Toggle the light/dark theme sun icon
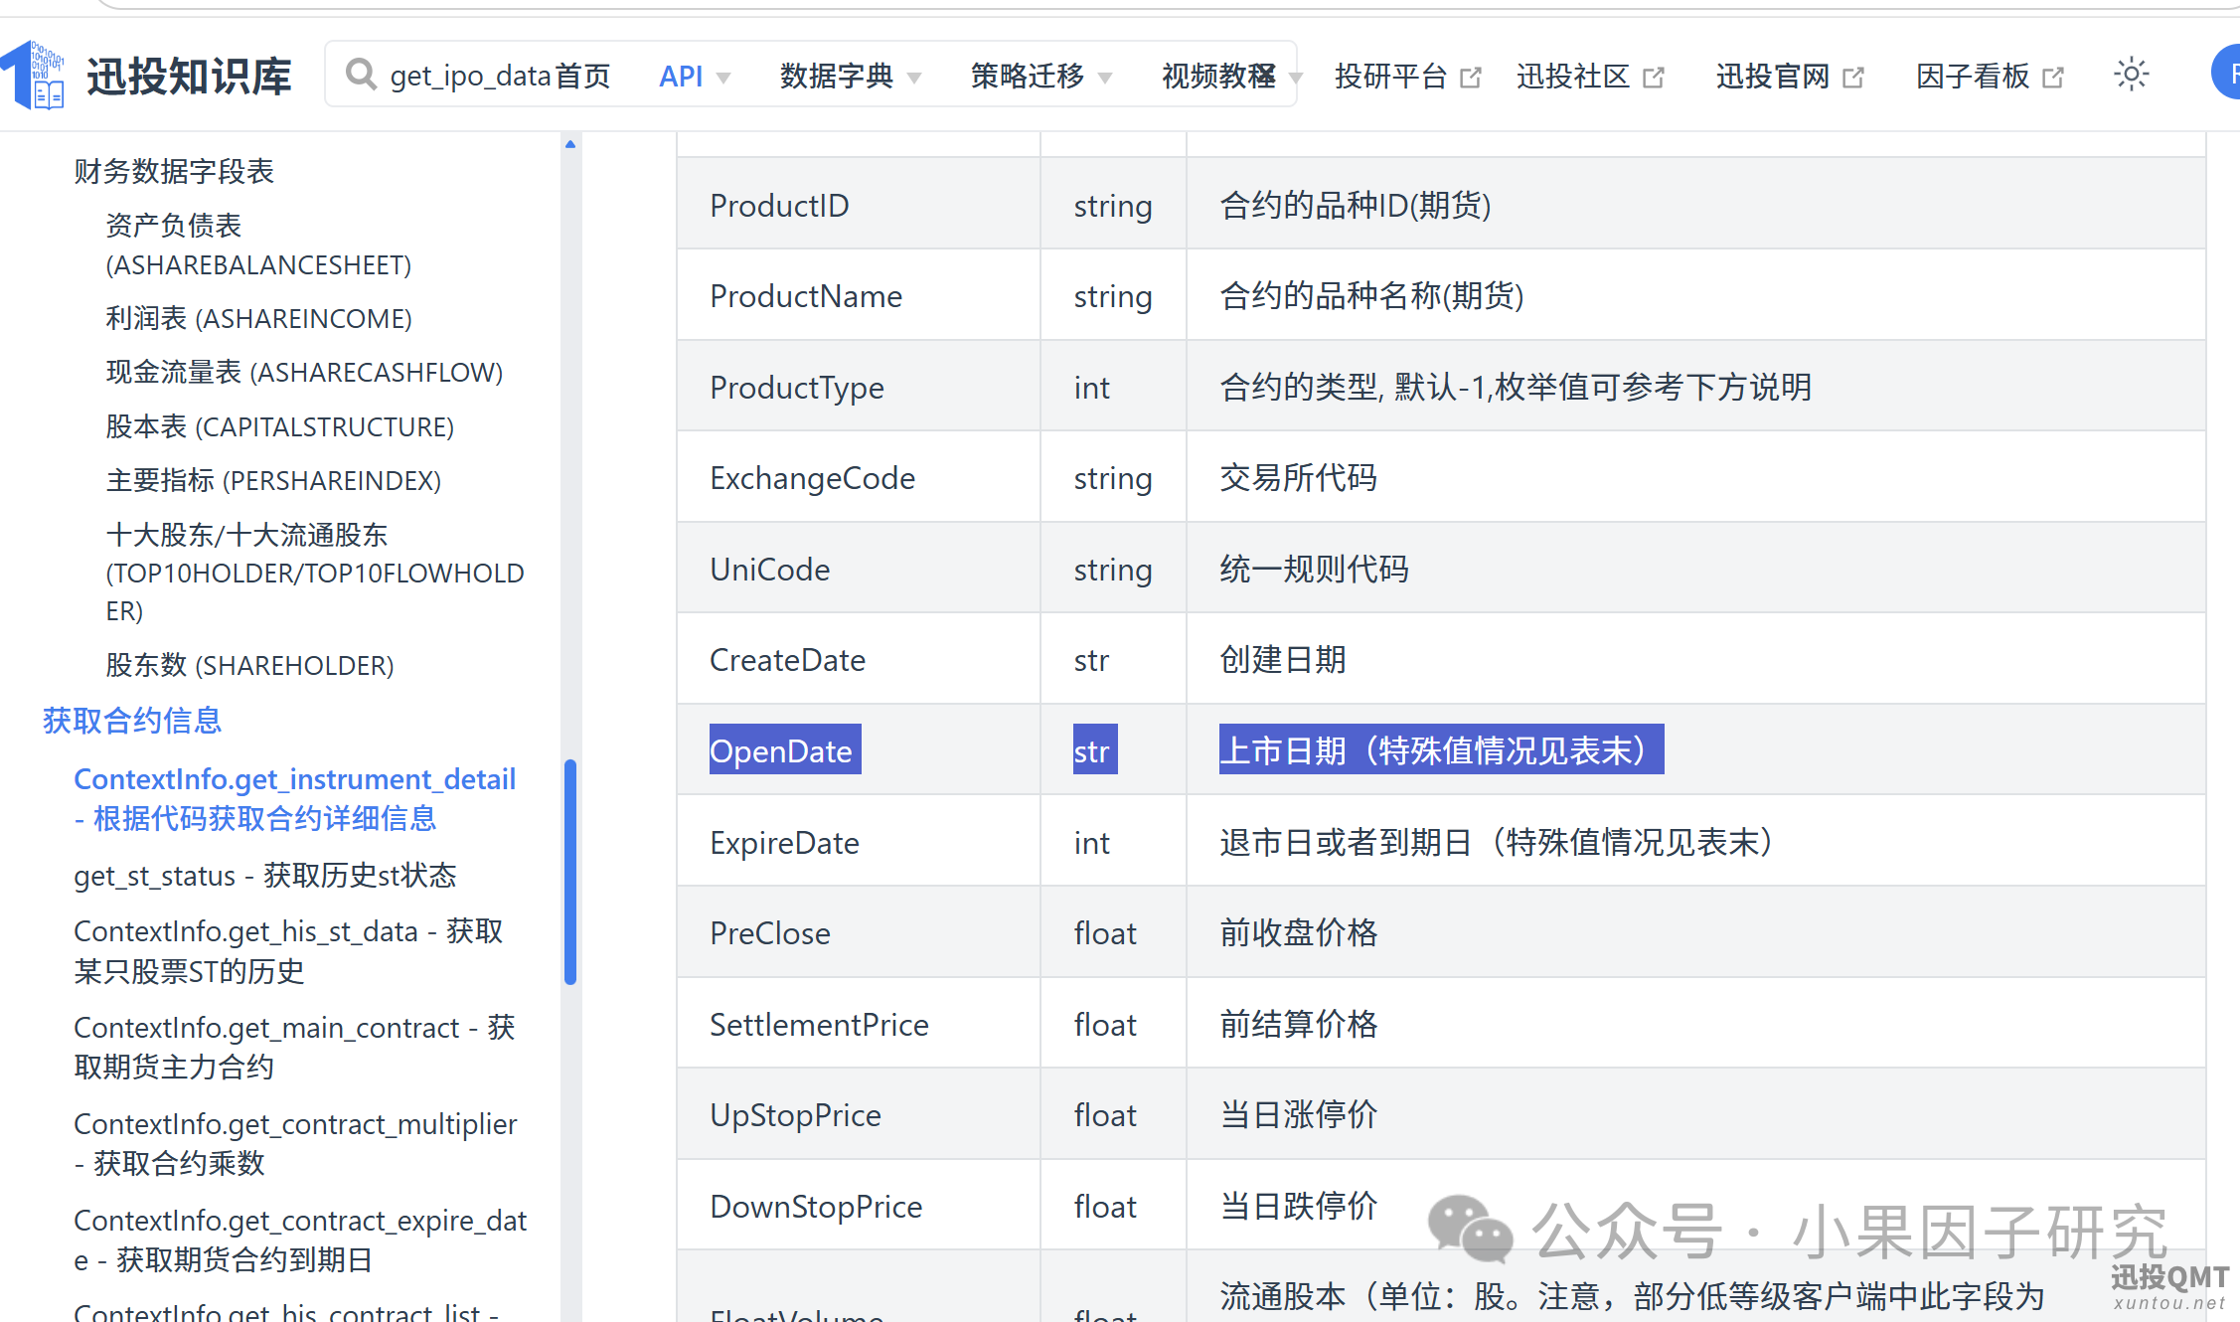Image resolution: width=2240 pixels, height=1322 pixels. (x=2131, y=75)
